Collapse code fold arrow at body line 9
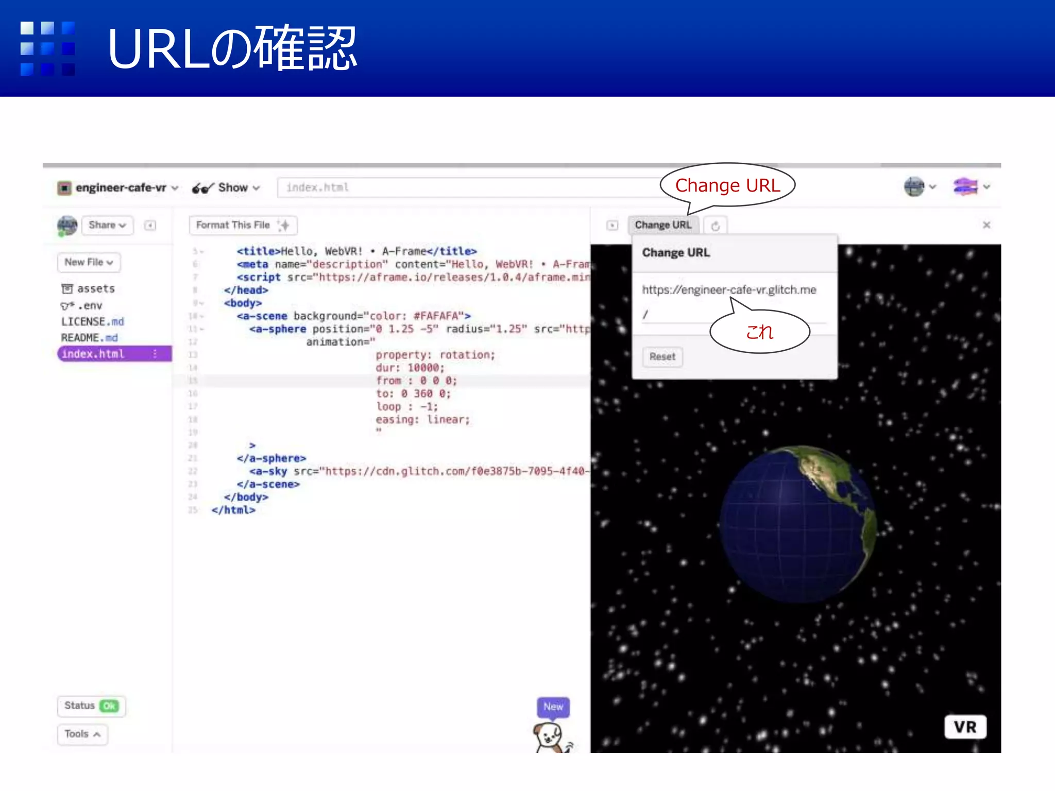The image size is (1055, 791). pyautogui.click(x=201, y=303)
